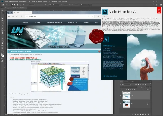Toggle layer filtering on or off
This screenshot has width=163, height=116.
pyautogui.click(x=151, y=84)
